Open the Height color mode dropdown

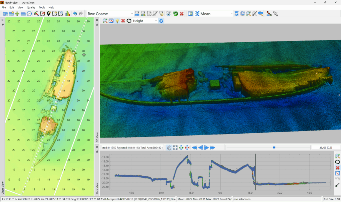[x=156, y=21]
